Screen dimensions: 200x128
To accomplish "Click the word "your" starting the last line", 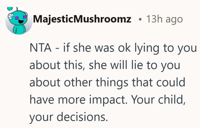I will (41, 116).
